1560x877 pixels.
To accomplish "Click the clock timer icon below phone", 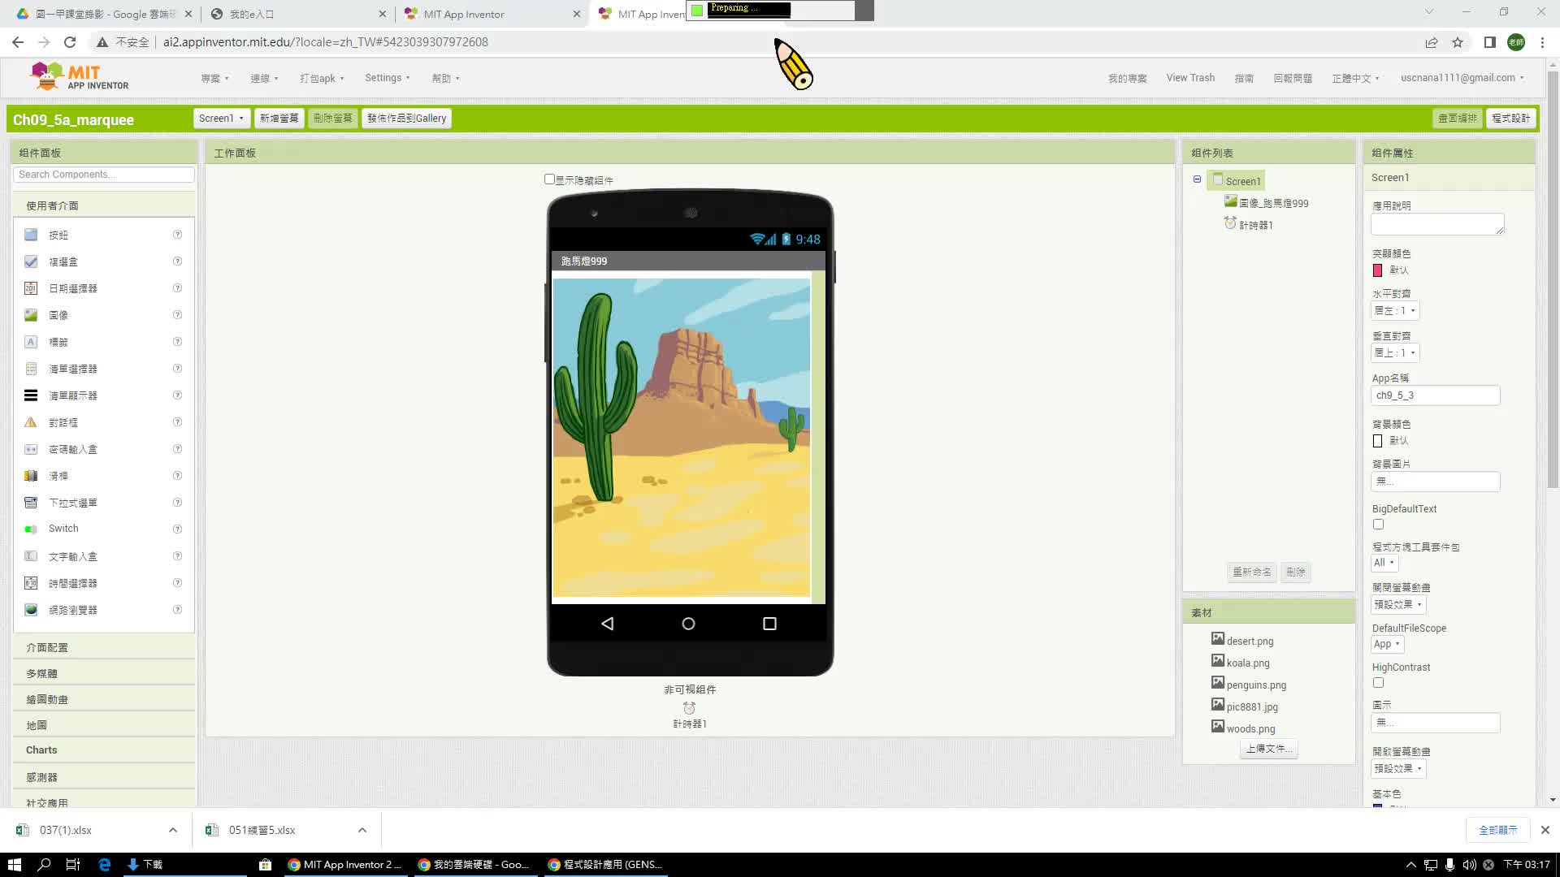I will coord(689,708).
